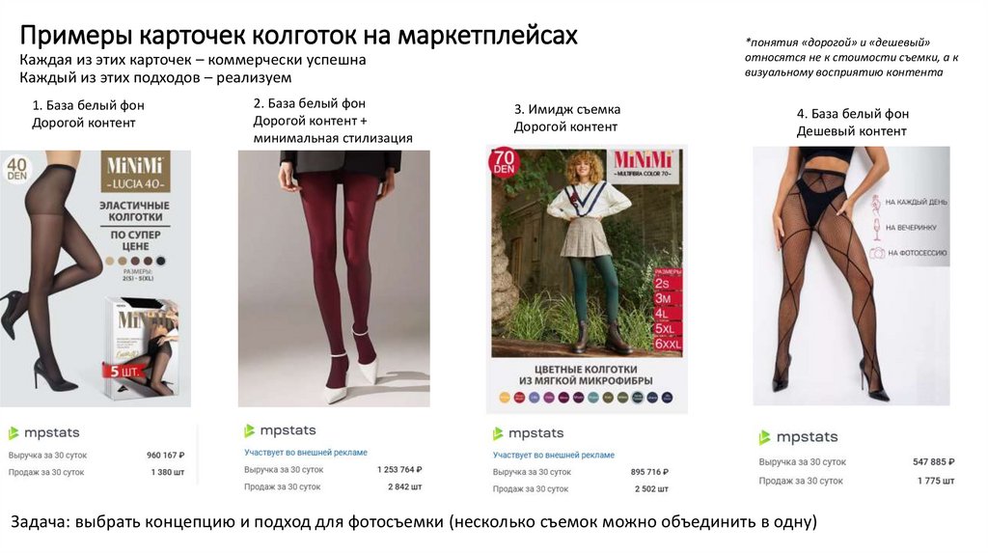Click 'Участвует во внешней рекламе' under card 2
The image size is (988, 554).
[x=306, y=453]
